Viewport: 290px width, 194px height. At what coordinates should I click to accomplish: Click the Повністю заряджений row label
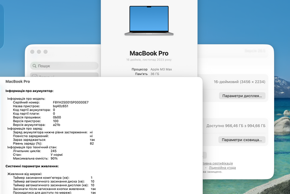31,136
